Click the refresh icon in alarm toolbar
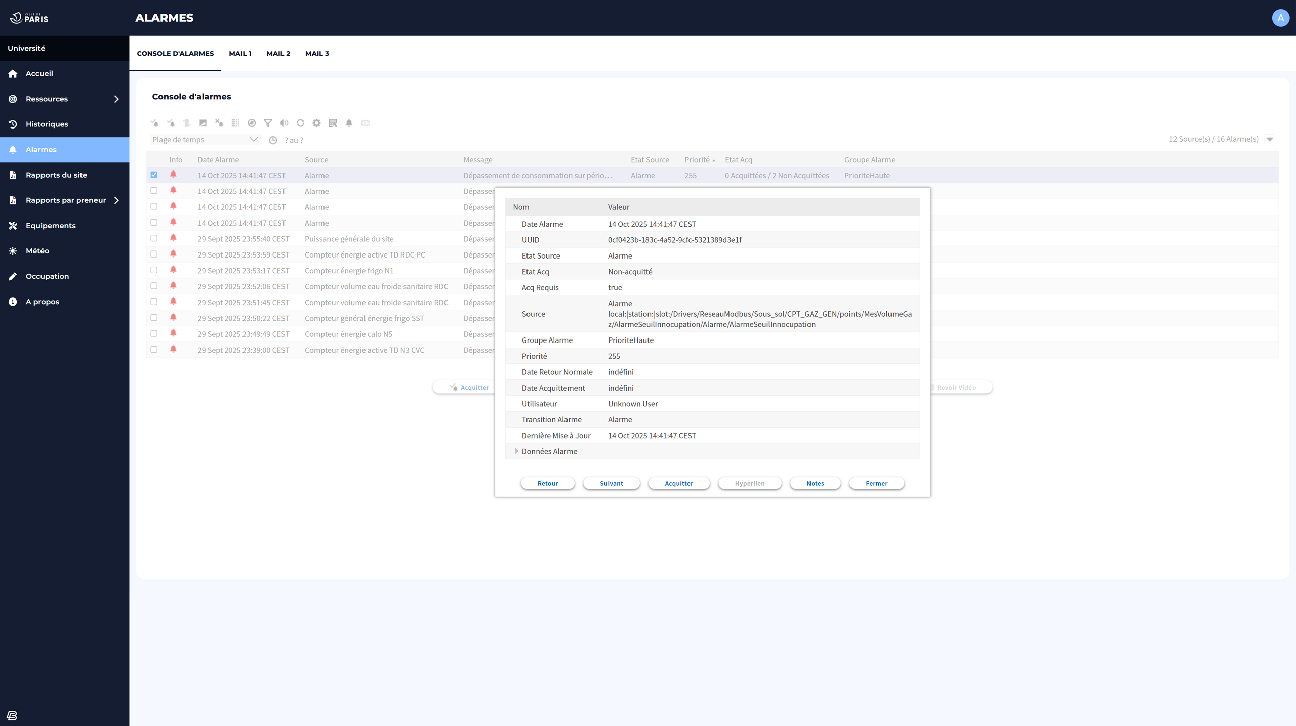1296x726 pixels. 300,123
